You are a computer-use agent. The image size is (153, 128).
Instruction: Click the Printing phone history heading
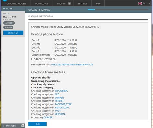click(x=47, y=34)
